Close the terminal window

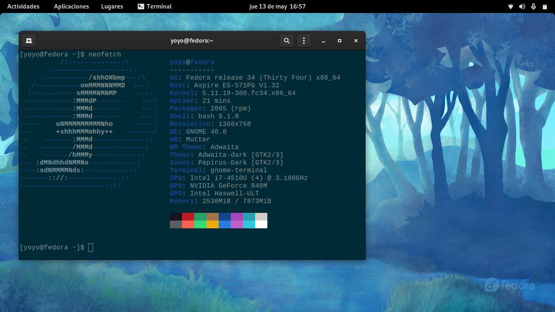[356, 41]
